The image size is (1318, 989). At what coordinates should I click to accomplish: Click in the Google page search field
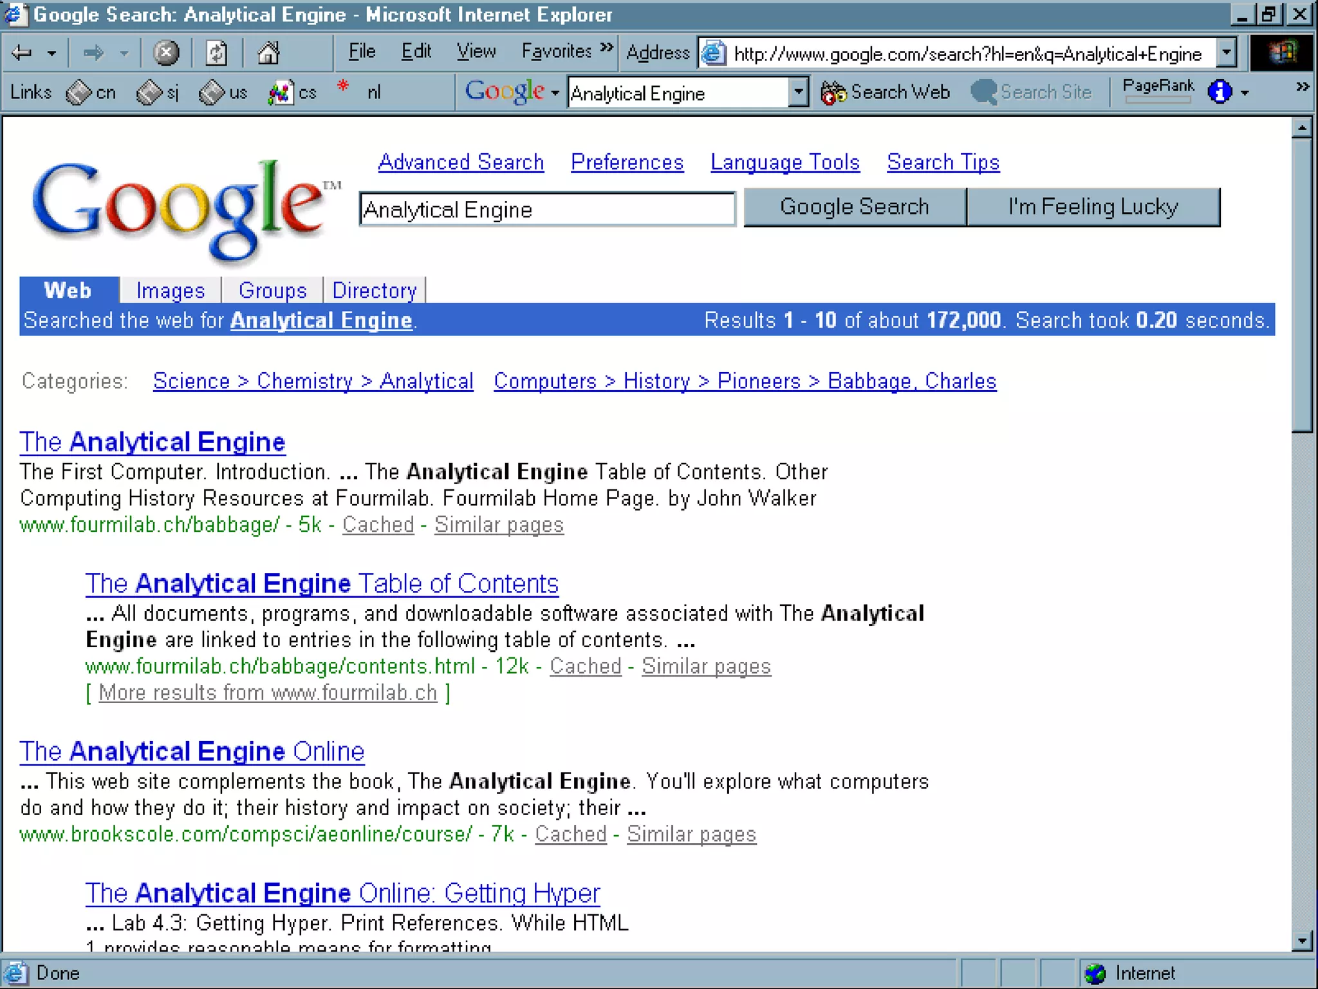coord(546,209)
